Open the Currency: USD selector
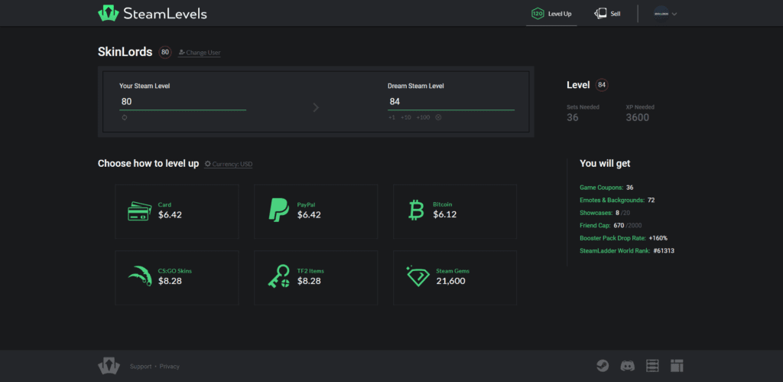 228,164
